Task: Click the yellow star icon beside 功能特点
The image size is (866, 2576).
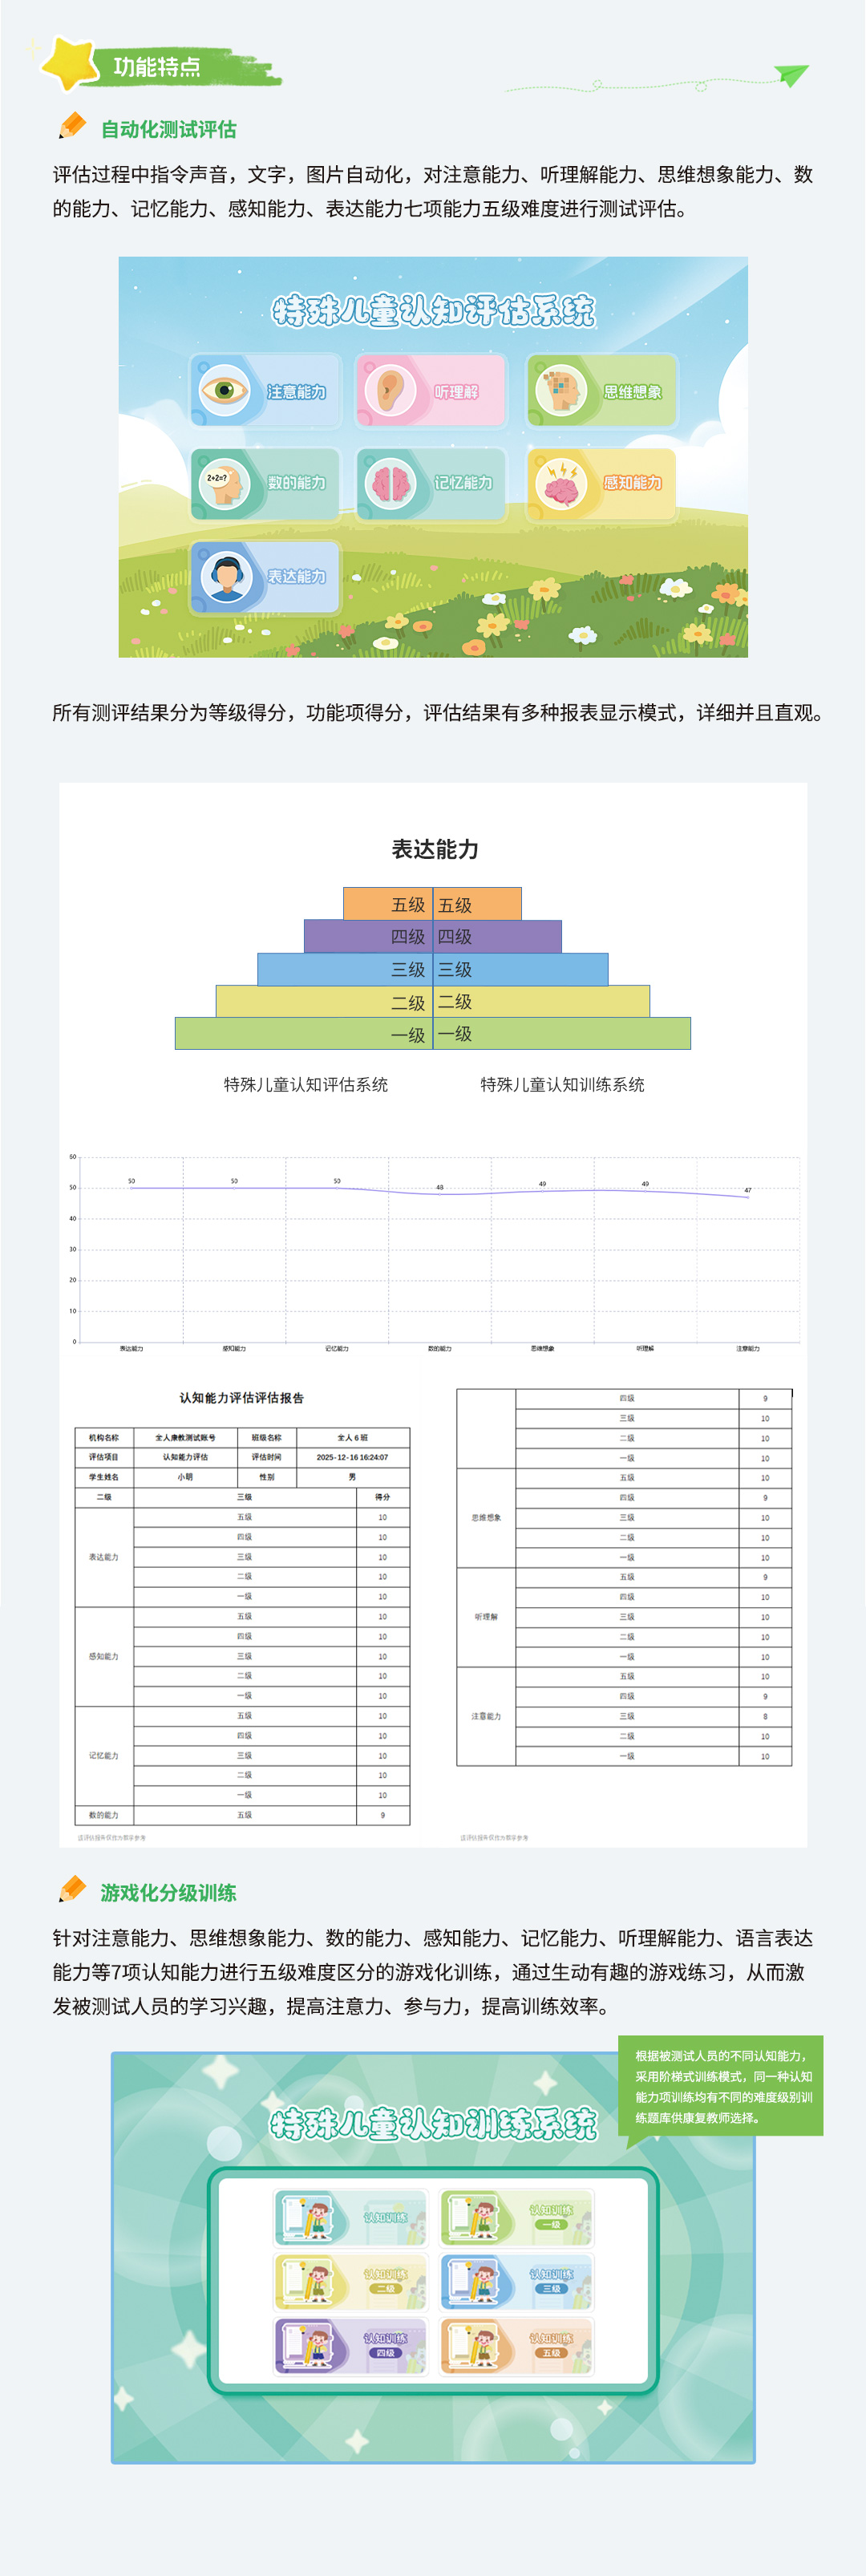Action: 68,64
